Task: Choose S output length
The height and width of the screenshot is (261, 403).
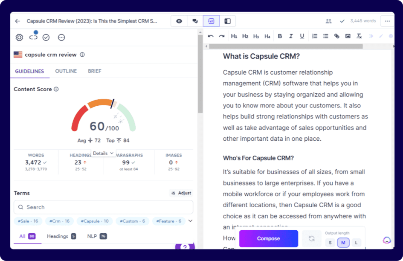Action: pyautogui.click(x=330, y=243)
